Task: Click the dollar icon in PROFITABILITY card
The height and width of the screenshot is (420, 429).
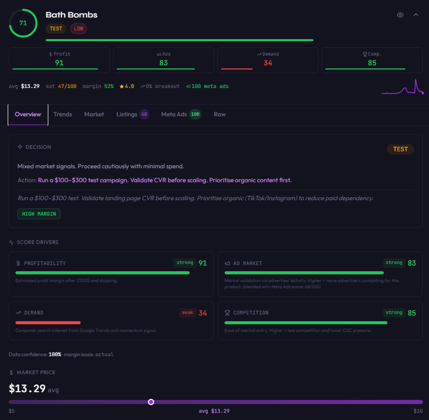Action: (18, 263)
